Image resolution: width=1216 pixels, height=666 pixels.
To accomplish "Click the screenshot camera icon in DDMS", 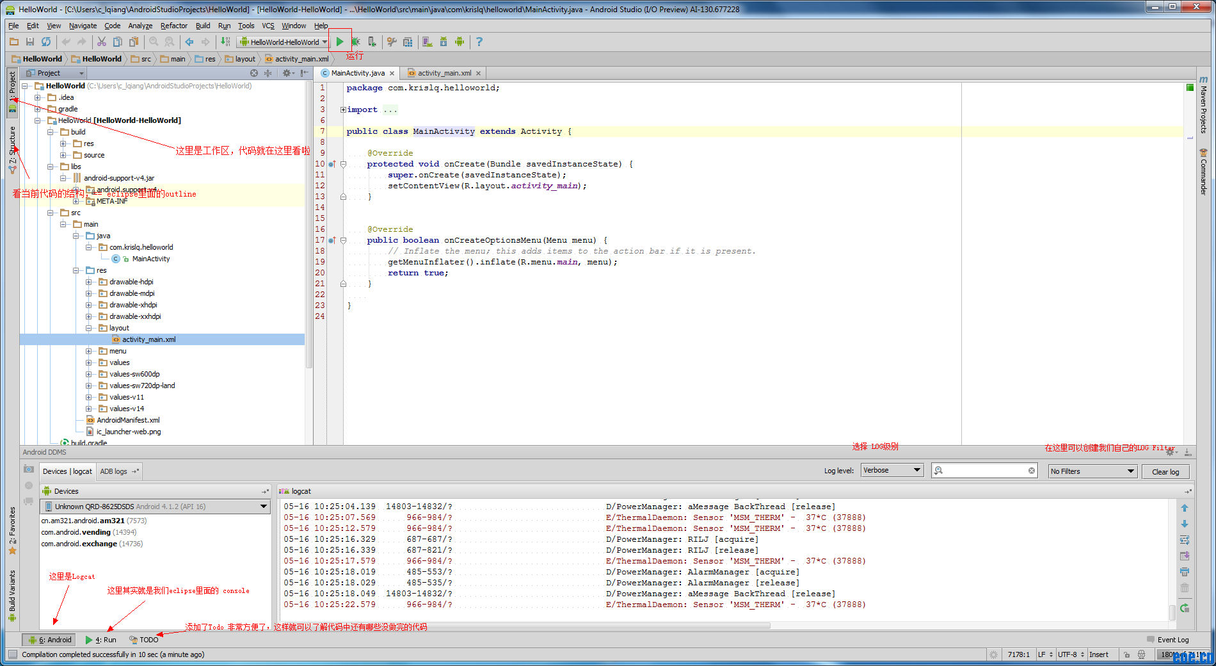I will pos(29,469).
